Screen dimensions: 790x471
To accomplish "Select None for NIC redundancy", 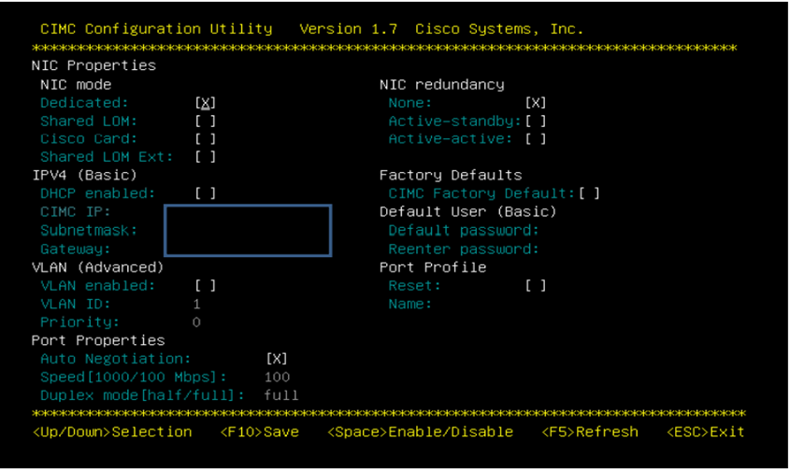I will 536,103.
